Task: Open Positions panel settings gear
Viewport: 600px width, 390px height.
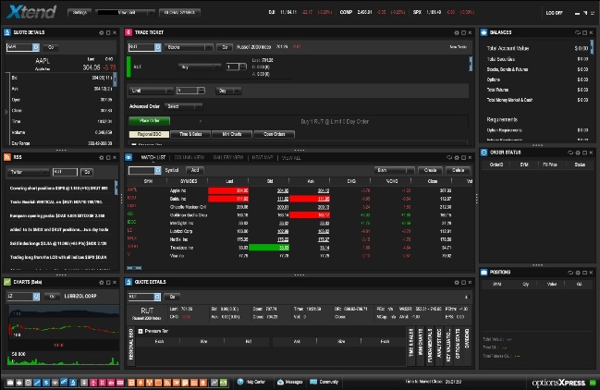Action: [x=578, y=273]
